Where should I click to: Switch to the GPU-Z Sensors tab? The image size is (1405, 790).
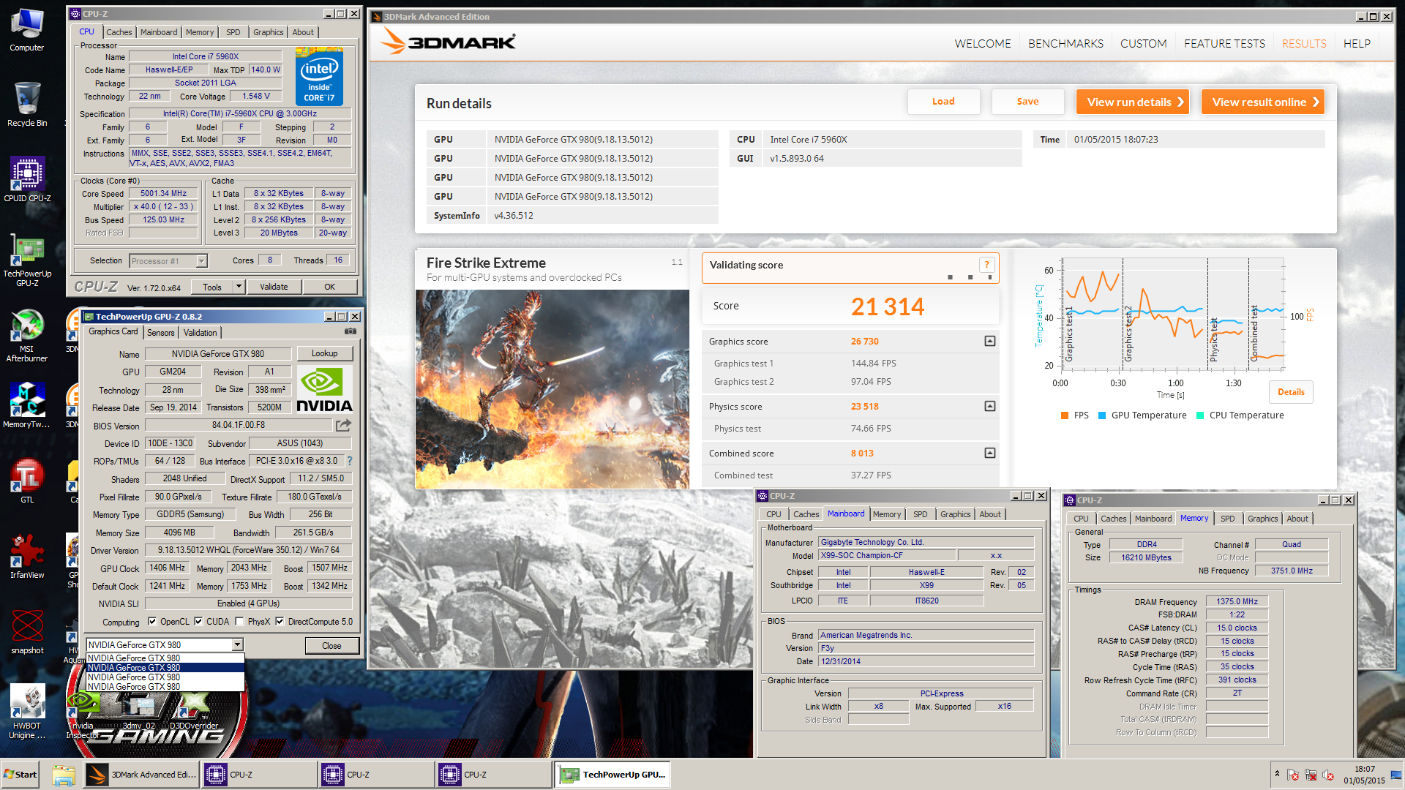(160, 332)
